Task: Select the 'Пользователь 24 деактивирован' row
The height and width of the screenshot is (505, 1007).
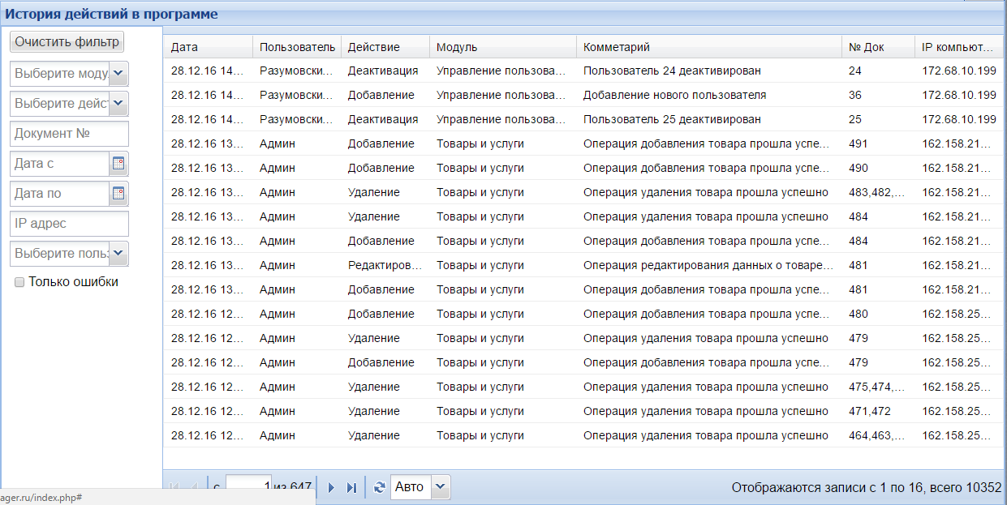Action: (672, 71)
